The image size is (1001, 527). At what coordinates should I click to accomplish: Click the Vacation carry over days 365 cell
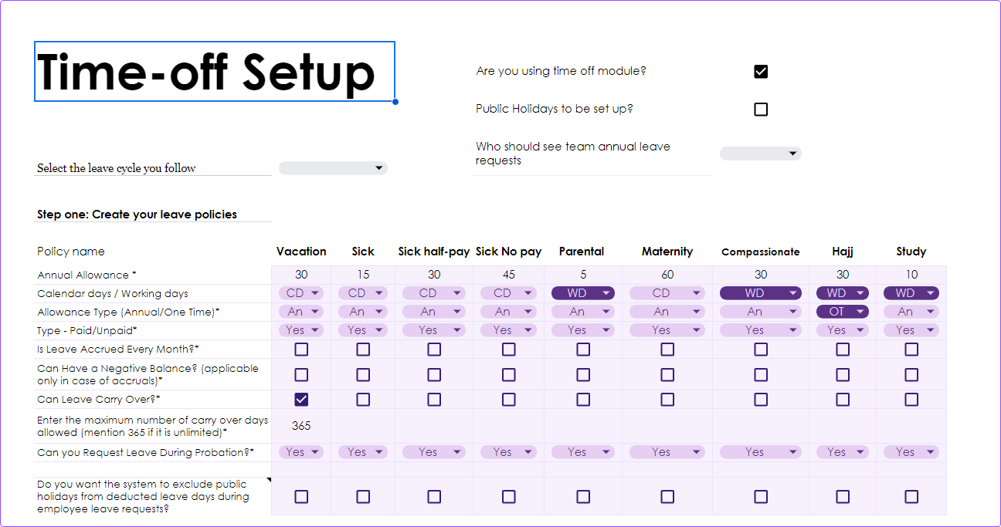pyautogui.click(x=301, y=426)
